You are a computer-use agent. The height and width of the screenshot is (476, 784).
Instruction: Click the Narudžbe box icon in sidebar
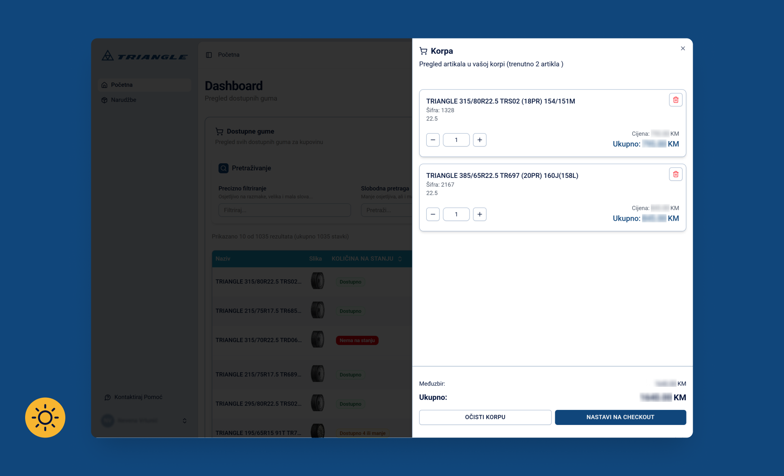point(104,100)
